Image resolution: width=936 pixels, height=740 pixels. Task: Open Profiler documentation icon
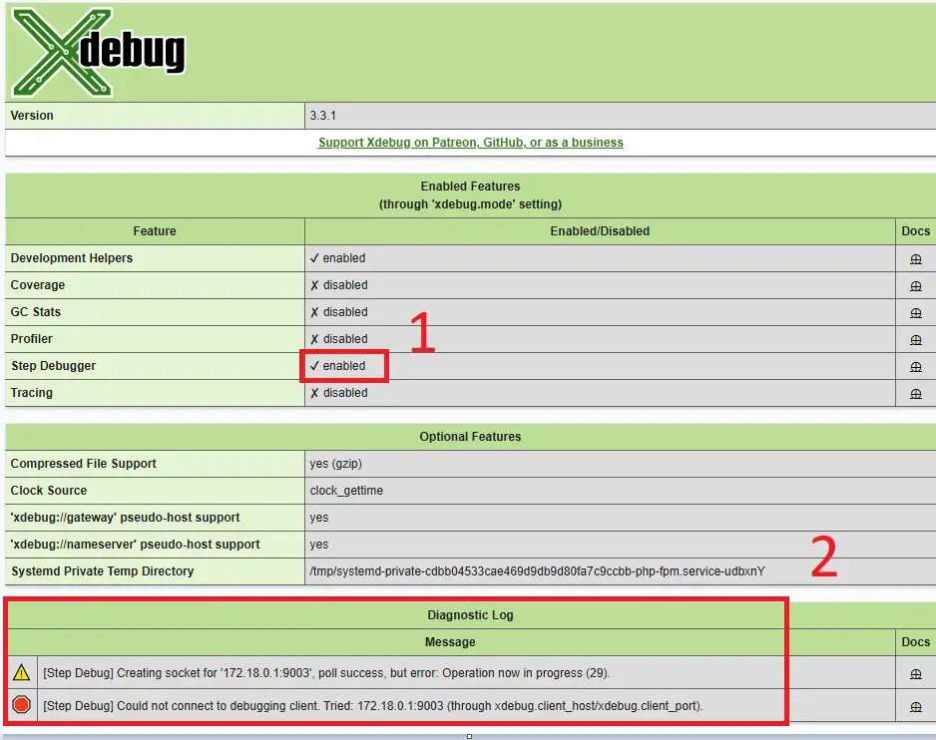[915, 340]
